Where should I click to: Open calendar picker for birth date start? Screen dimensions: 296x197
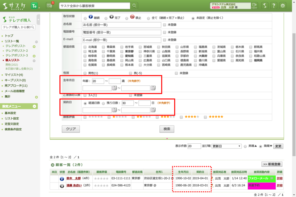(115, 88)
